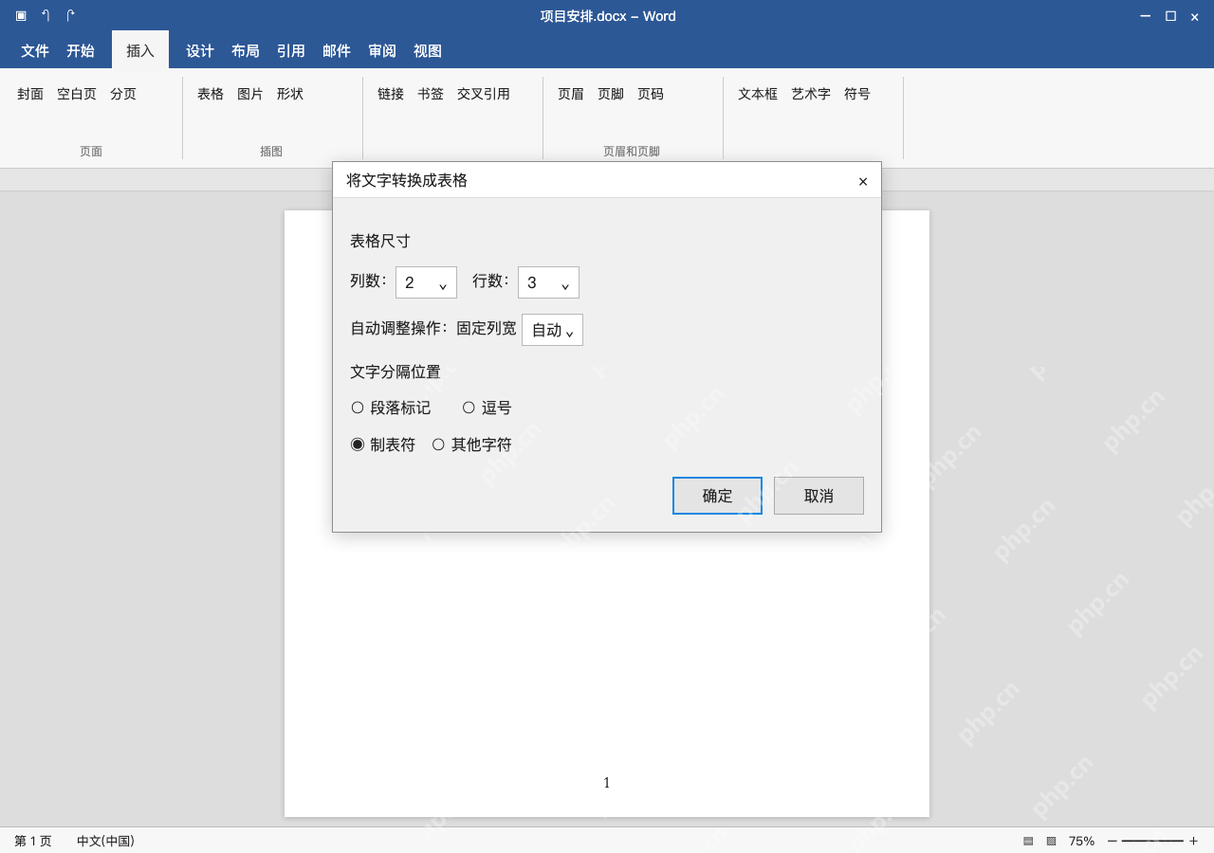Insert a 空白页 blank page
The image size is (1214, 853).
77,94
